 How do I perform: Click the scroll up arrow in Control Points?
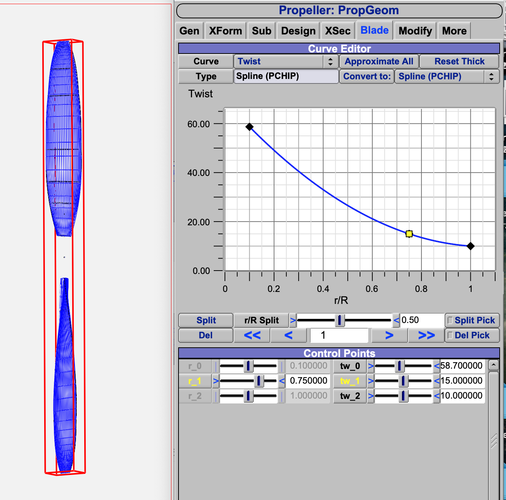point(494,365)
